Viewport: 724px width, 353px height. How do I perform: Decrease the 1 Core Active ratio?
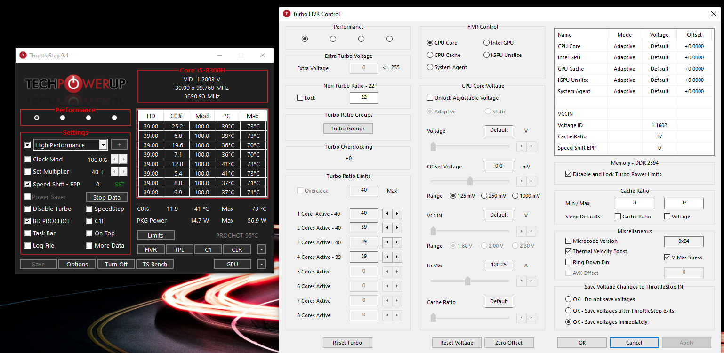[387, 214]
